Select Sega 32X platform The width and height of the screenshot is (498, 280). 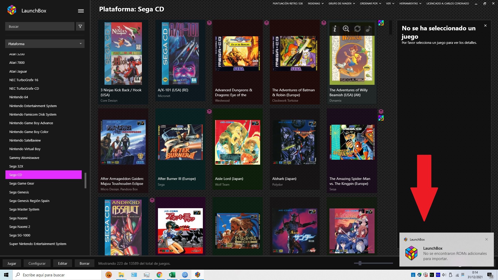point(44,166)
